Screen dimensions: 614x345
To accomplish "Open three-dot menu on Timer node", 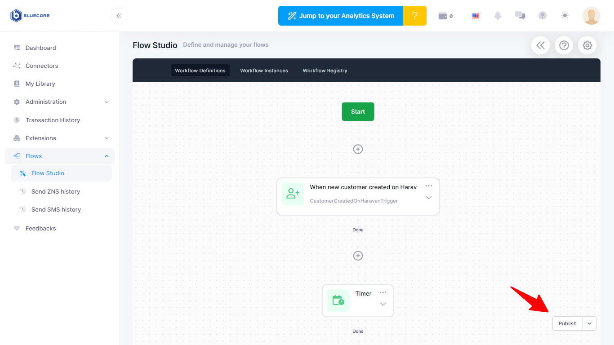I will (x=383, y=292).
